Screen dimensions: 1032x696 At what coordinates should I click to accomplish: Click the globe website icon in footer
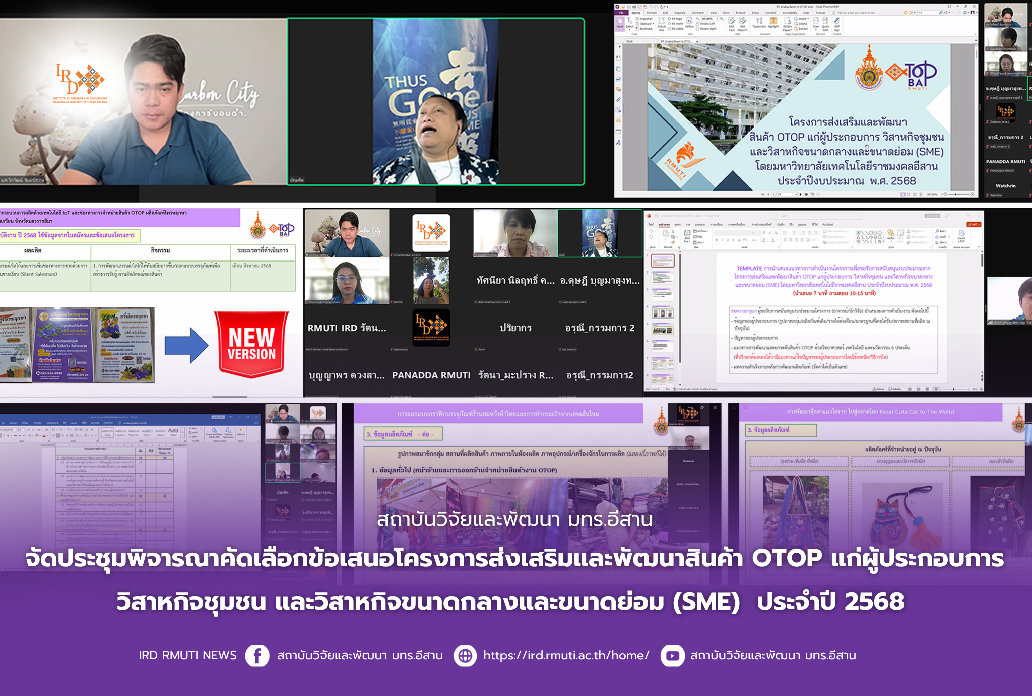pyautogui.click(x=465, y=656)
